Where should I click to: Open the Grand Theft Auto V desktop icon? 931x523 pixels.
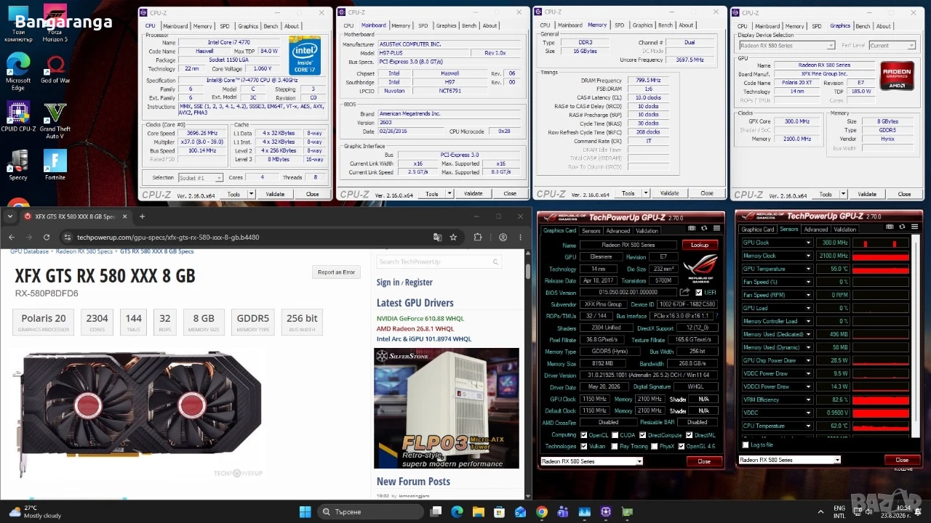55,120
